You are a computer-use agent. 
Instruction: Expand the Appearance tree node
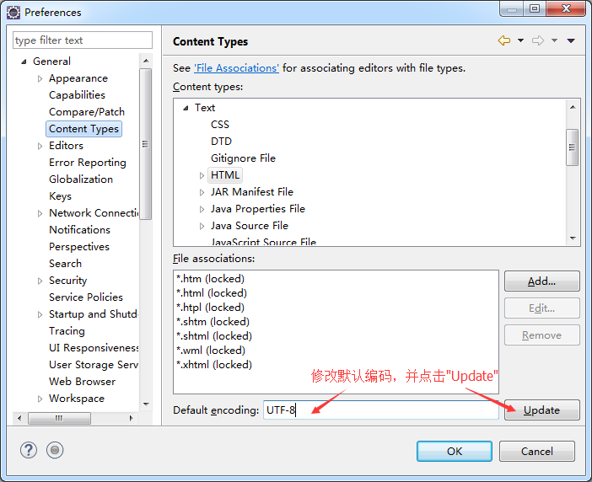40,78
